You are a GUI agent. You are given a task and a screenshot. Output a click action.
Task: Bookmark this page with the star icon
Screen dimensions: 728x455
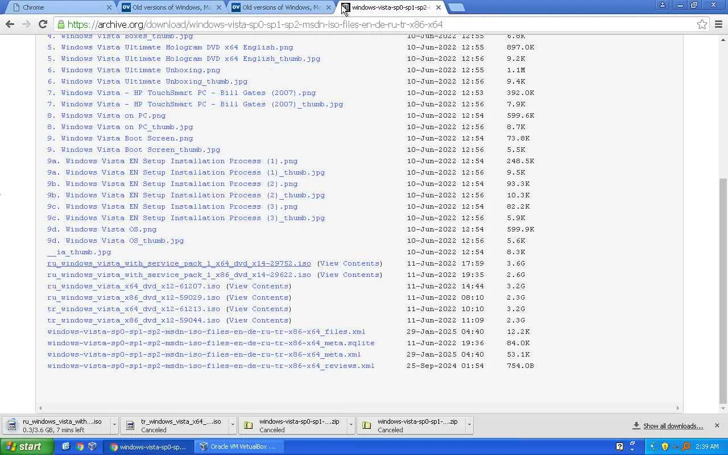click(702, 24)
